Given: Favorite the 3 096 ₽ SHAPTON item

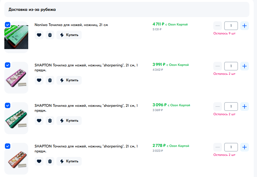Looking at the screenshot, I should coord(39,121).
